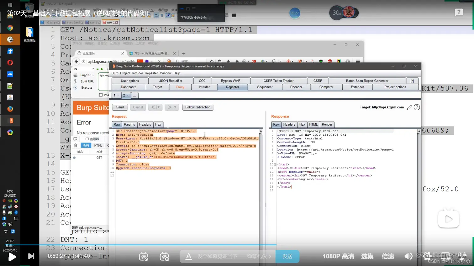Image resolution: width=474 pixels, height=266 pixels.
Task: Select Repeater sub-tab 1
Action: (115, 95)
